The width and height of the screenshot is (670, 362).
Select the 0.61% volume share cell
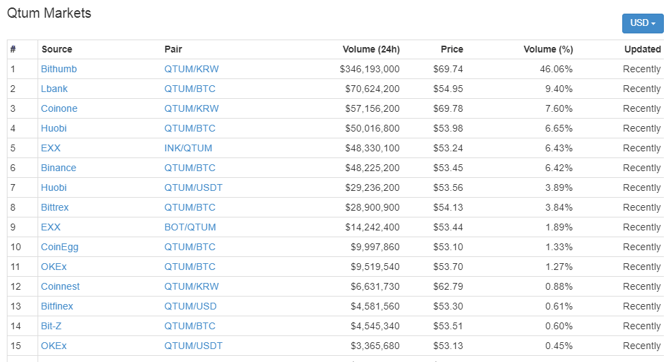point(559,306)
